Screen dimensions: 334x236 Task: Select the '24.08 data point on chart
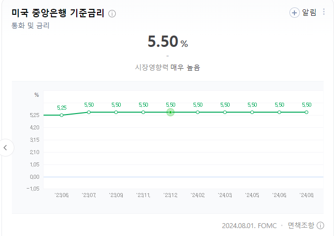point(306,113)
